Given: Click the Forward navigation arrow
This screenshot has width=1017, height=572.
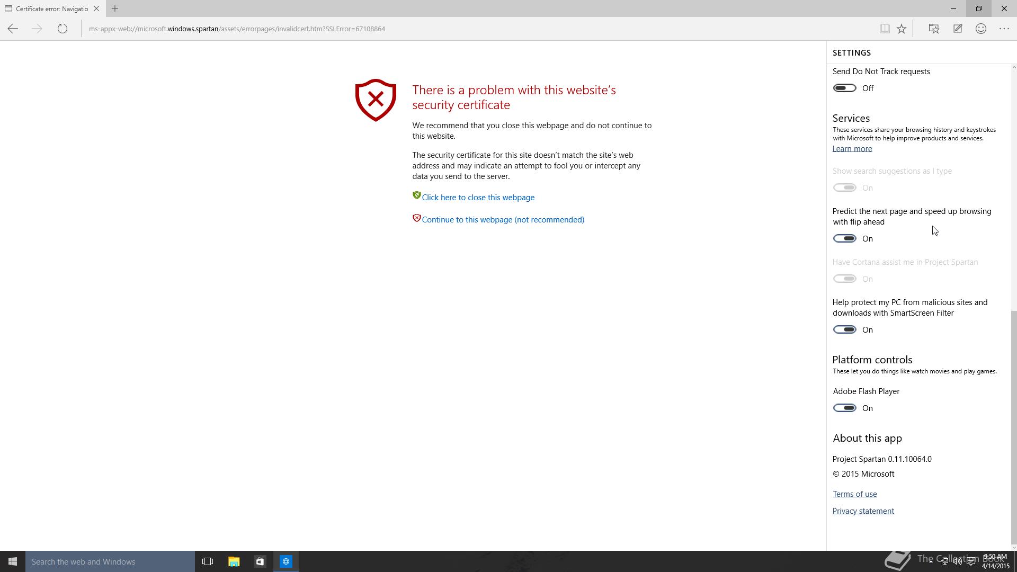Looking at the screenshot, I should [37, 29].
